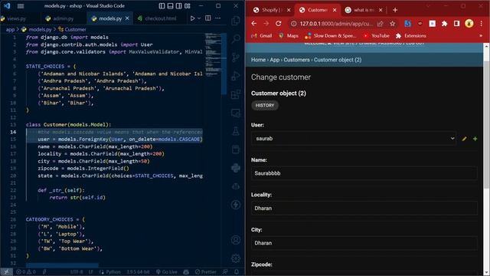This screenshot has width=490, height=276.
Task: Open the Manage gear in VS Code
Action: point(236,258)
